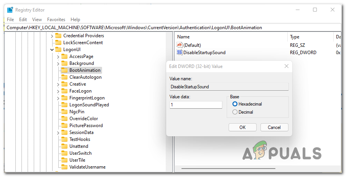This screenshot has width=346, height=177.
Task: Click the ValidateUsername folder icon
Action: click(64, 167)
